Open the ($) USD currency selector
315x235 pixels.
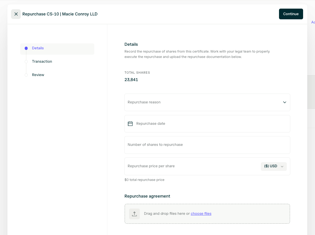(274, 166)
